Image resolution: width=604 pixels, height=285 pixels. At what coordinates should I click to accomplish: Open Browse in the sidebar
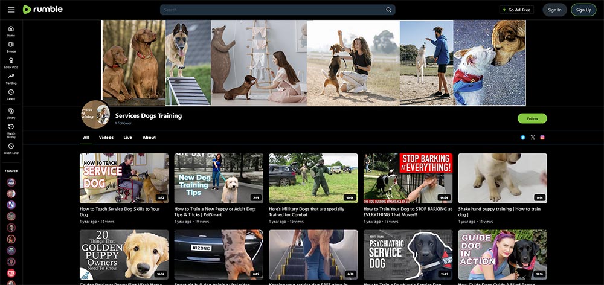click(11, 47)
